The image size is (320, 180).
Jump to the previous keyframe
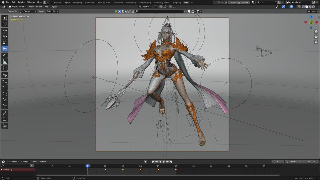(157, 162)
